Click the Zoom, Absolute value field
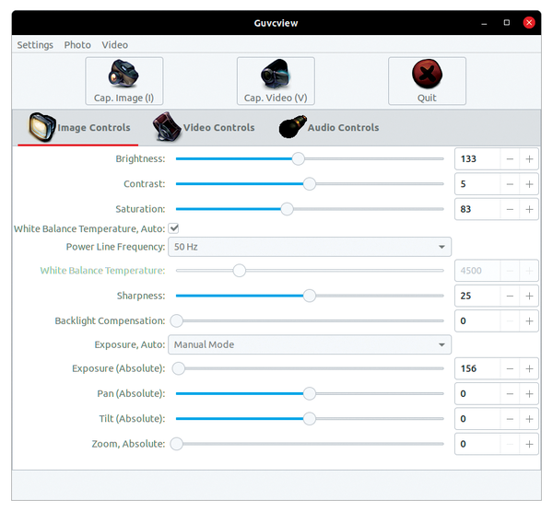553x512 pixels. (477, 444)
